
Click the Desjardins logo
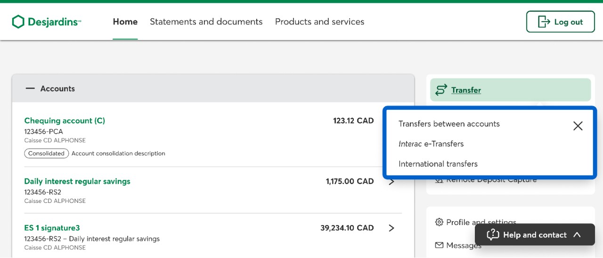pyautogui.click(x=46, y=22)
